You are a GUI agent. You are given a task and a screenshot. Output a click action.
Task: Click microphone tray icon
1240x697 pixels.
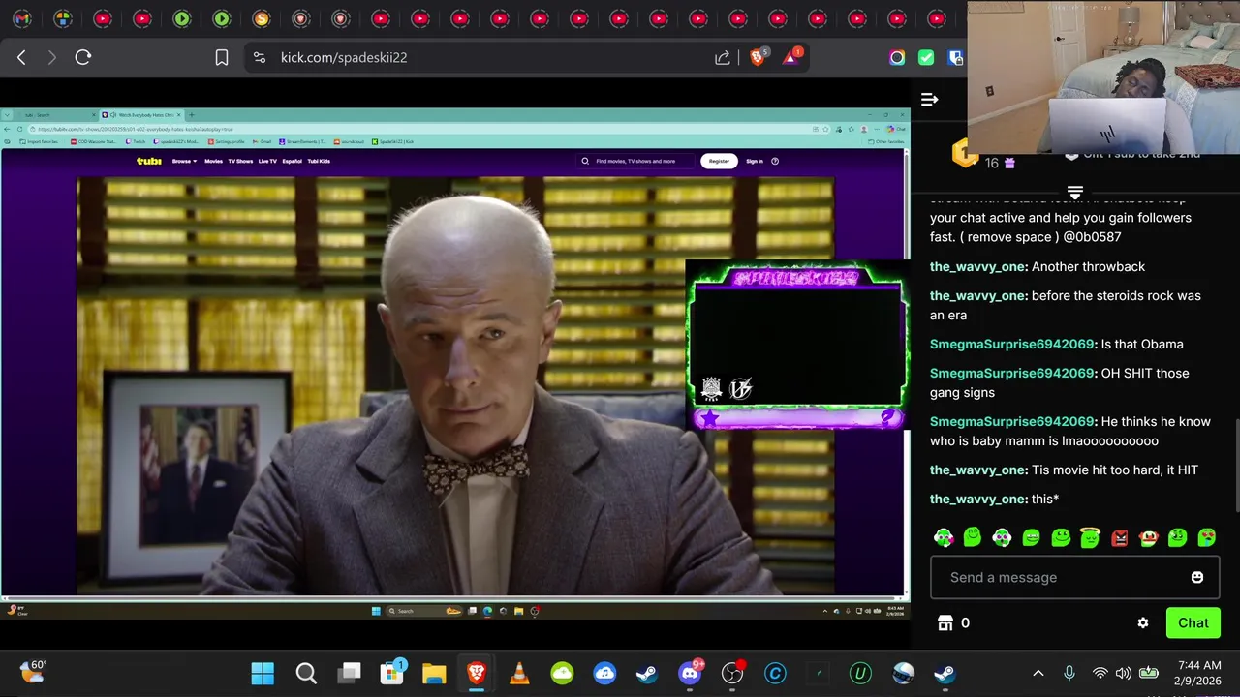point(1069,673)
